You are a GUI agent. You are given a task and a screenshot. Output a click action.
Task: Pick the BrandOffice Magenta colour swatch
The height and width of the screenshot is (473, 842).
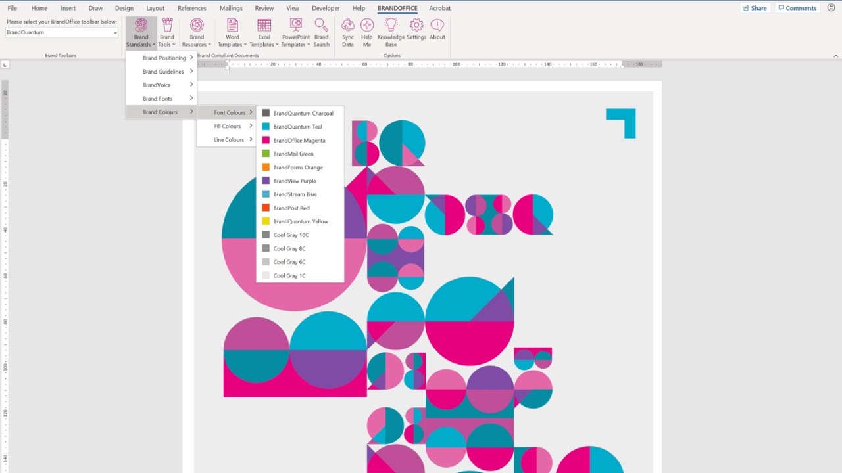[x=266, y=140]
